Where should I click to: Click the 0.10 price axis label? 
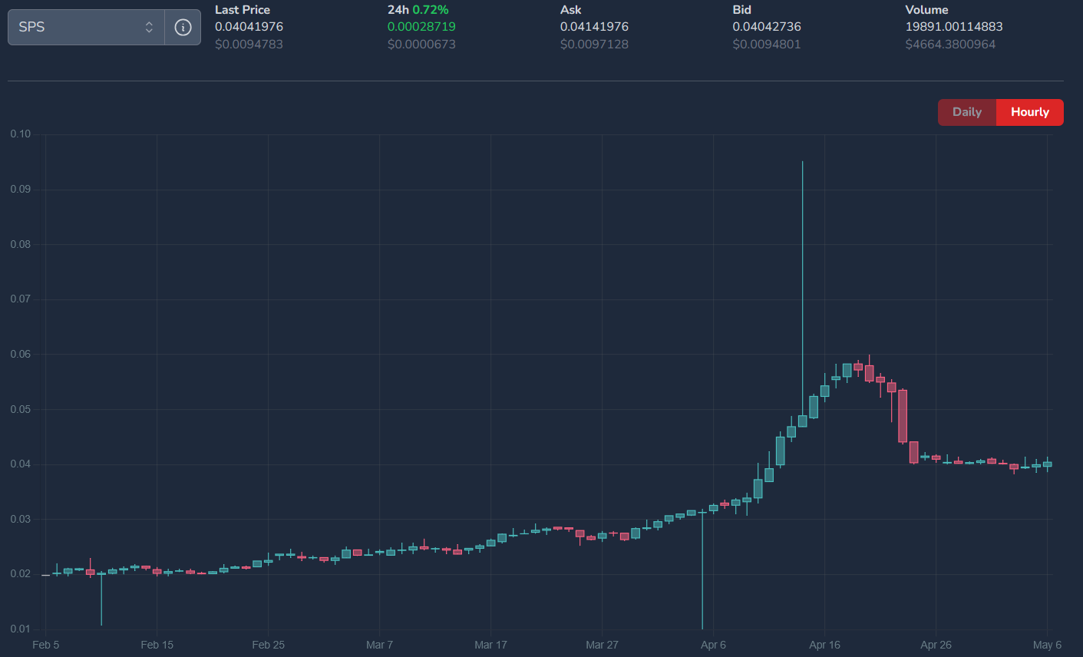click(21, 134)
